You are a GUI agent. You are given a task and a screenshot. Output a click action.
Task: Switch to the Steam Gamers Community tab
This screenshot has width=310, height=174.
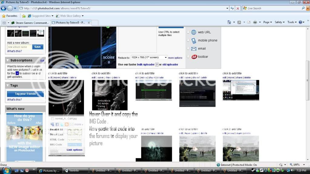pyautogui.click(x=30, y=23)
